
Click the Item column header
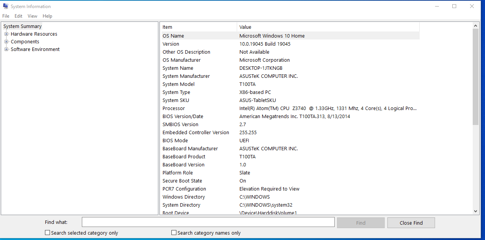point(198,27)
